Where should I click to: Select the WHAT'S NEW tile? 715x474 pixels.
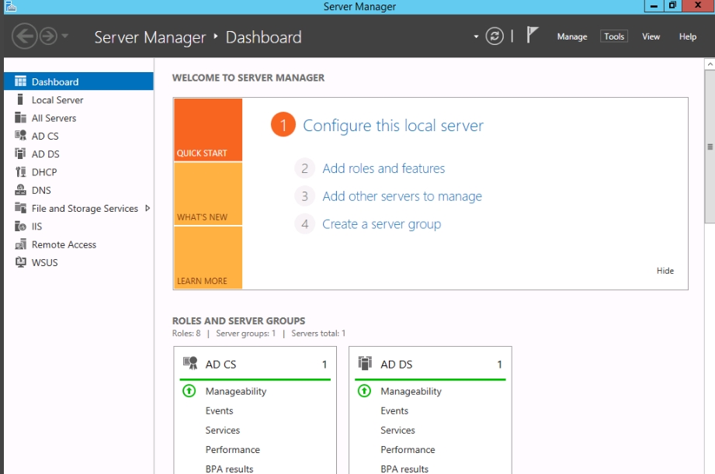(x=208, y=194)
